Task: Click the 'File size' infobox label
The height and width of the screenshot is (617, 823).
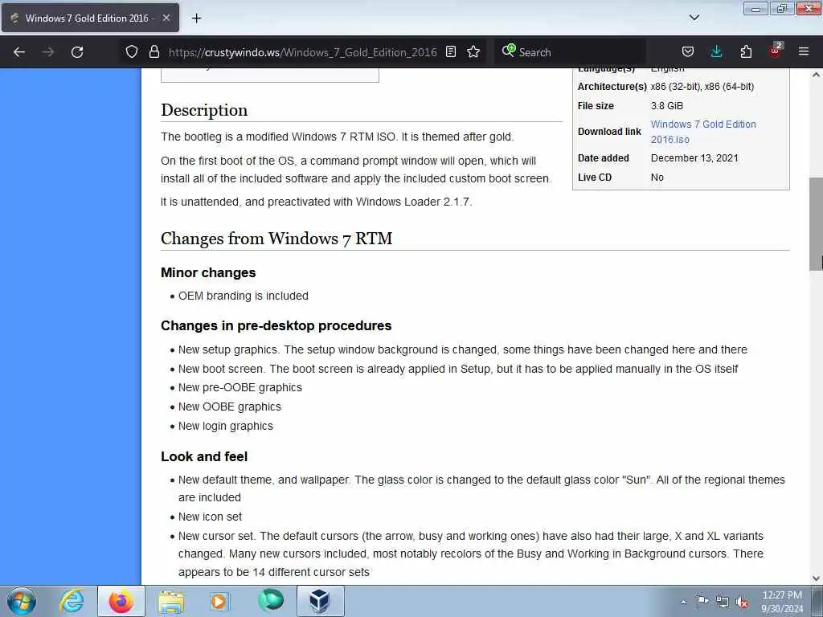Action: click(x=596, y=106)
